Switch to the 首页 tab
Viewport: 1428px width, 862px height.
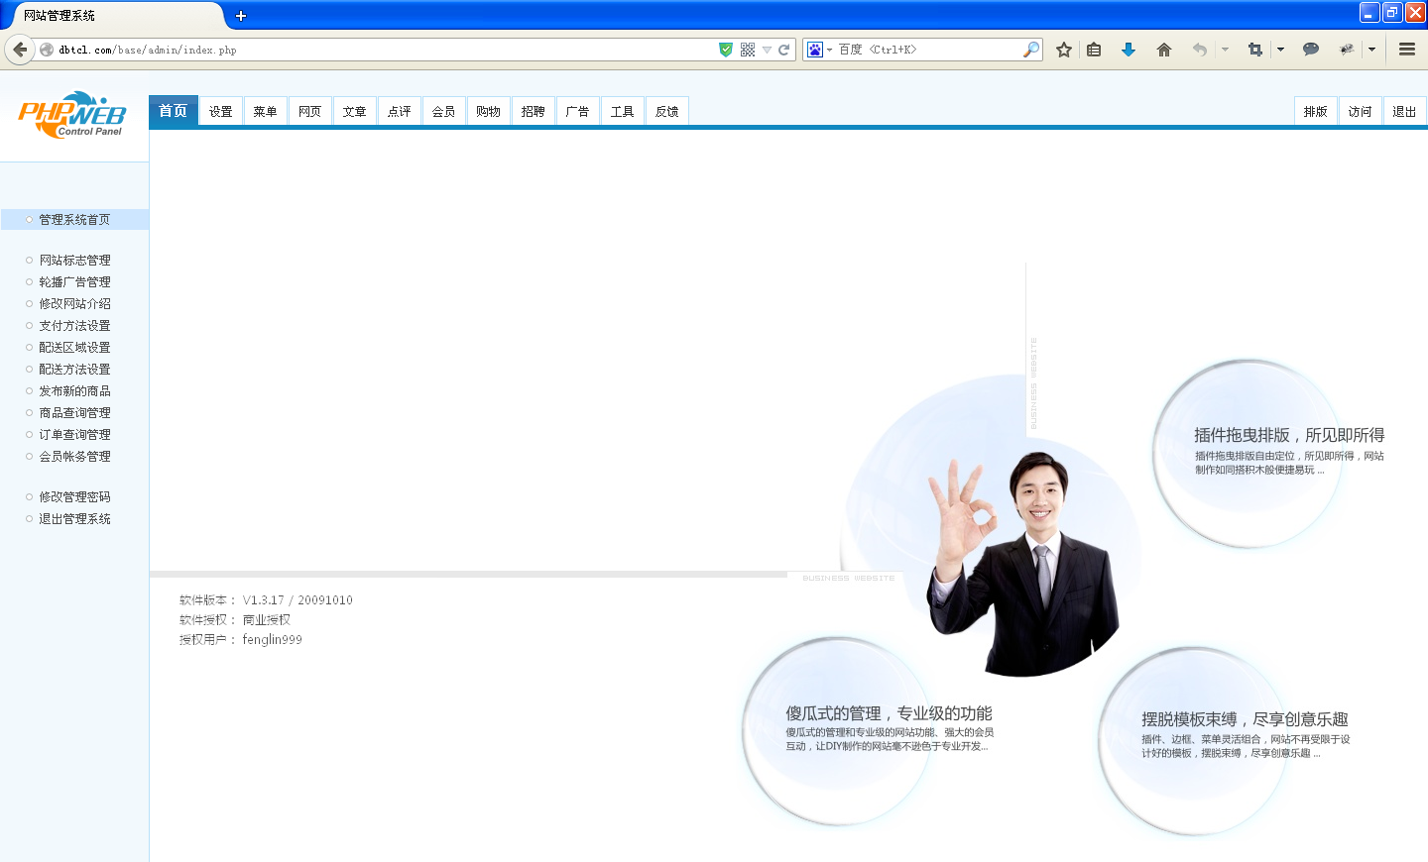[174, 111]
